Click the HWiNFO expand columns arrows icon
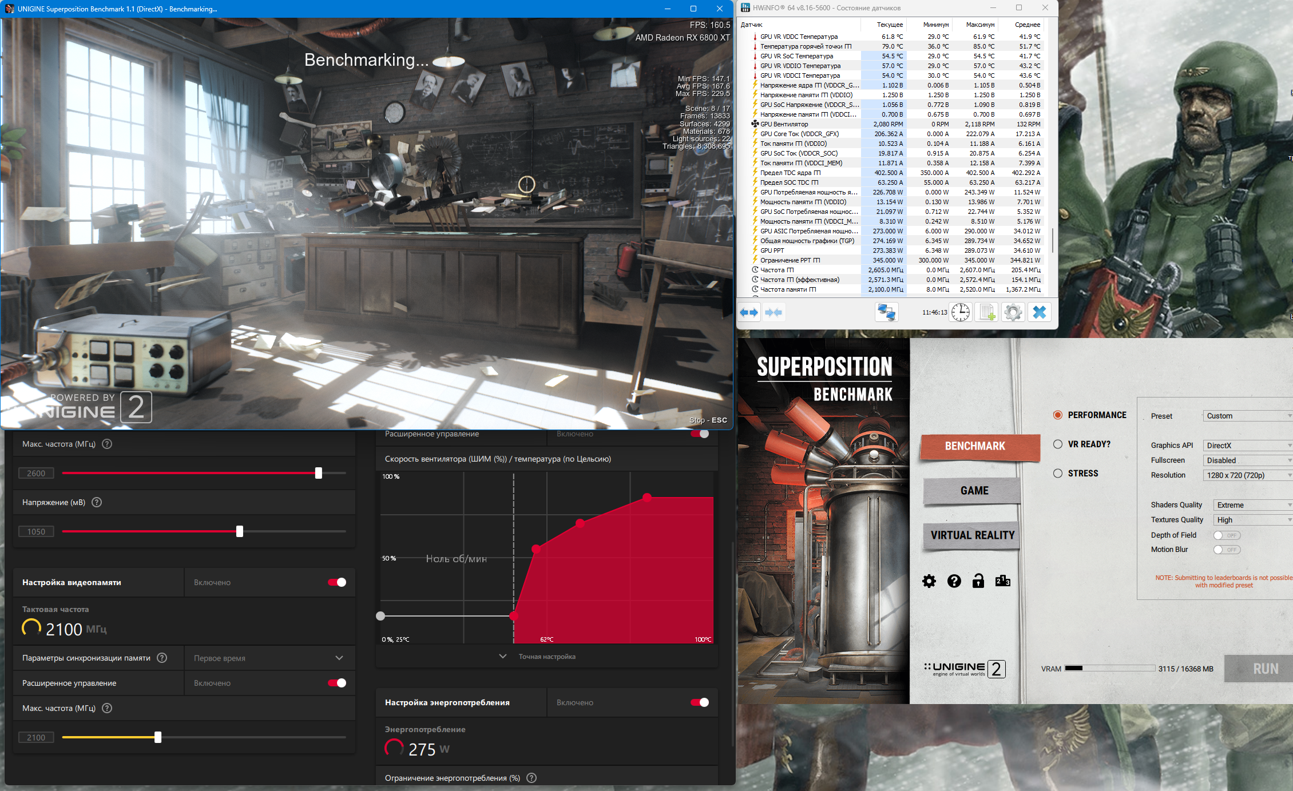This screenshot has width=1293, height=791. coord(749,312)
